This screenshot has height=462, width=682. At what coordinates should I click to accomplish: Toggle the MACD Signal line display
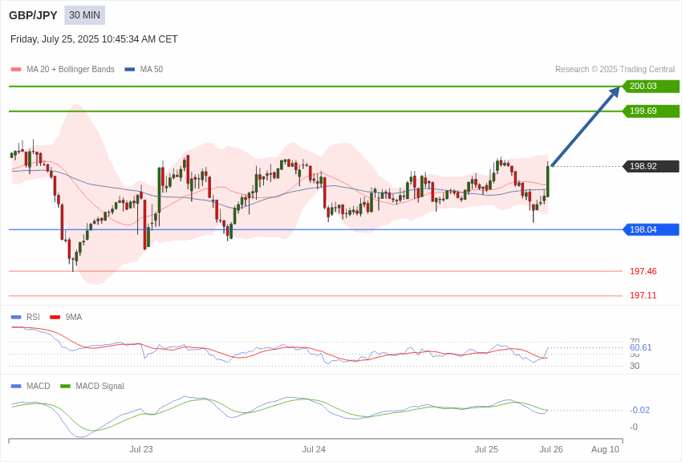click(x=63, y=386)
